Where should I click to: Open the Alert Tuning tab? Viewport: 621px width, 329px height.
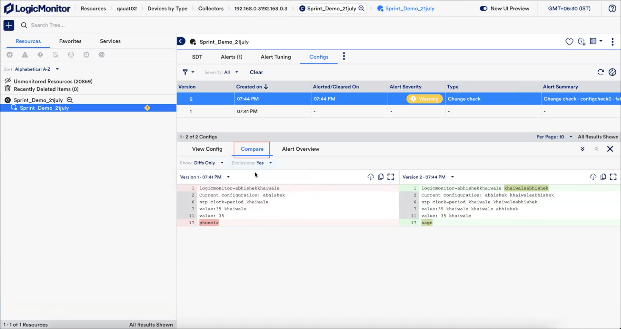pos(276,57)
